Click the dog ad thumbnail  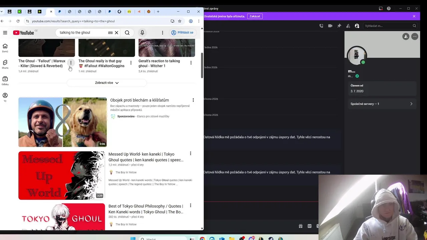pyautogui.click(x=62, y=122)
